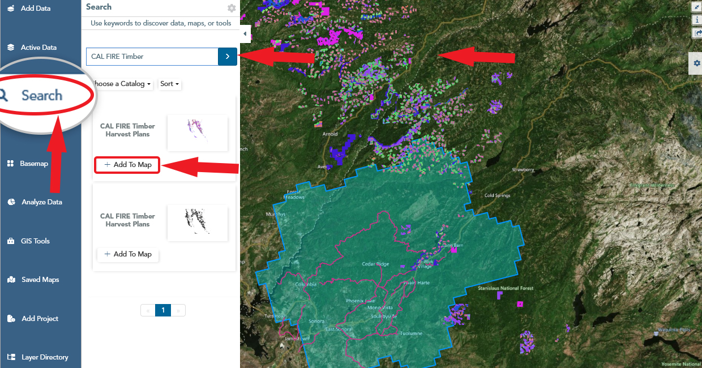This screenshot has width=702, height=368.
Task: Click the GIS Tools toolbox icon
Action: [10, 241]
